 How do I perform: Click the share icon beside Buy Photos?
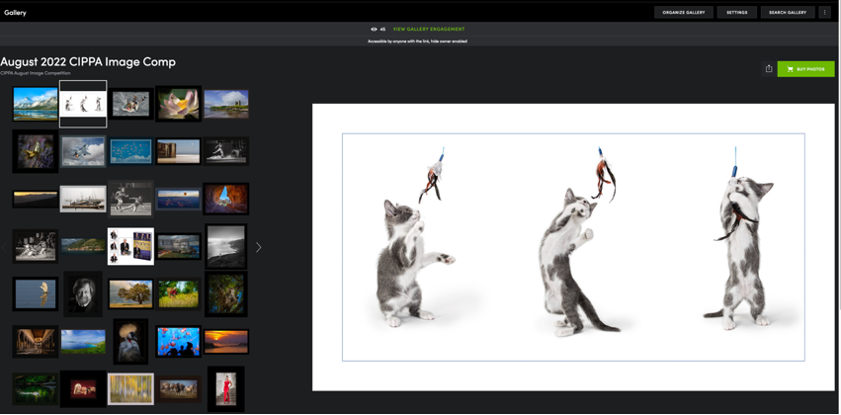(769, 68)
